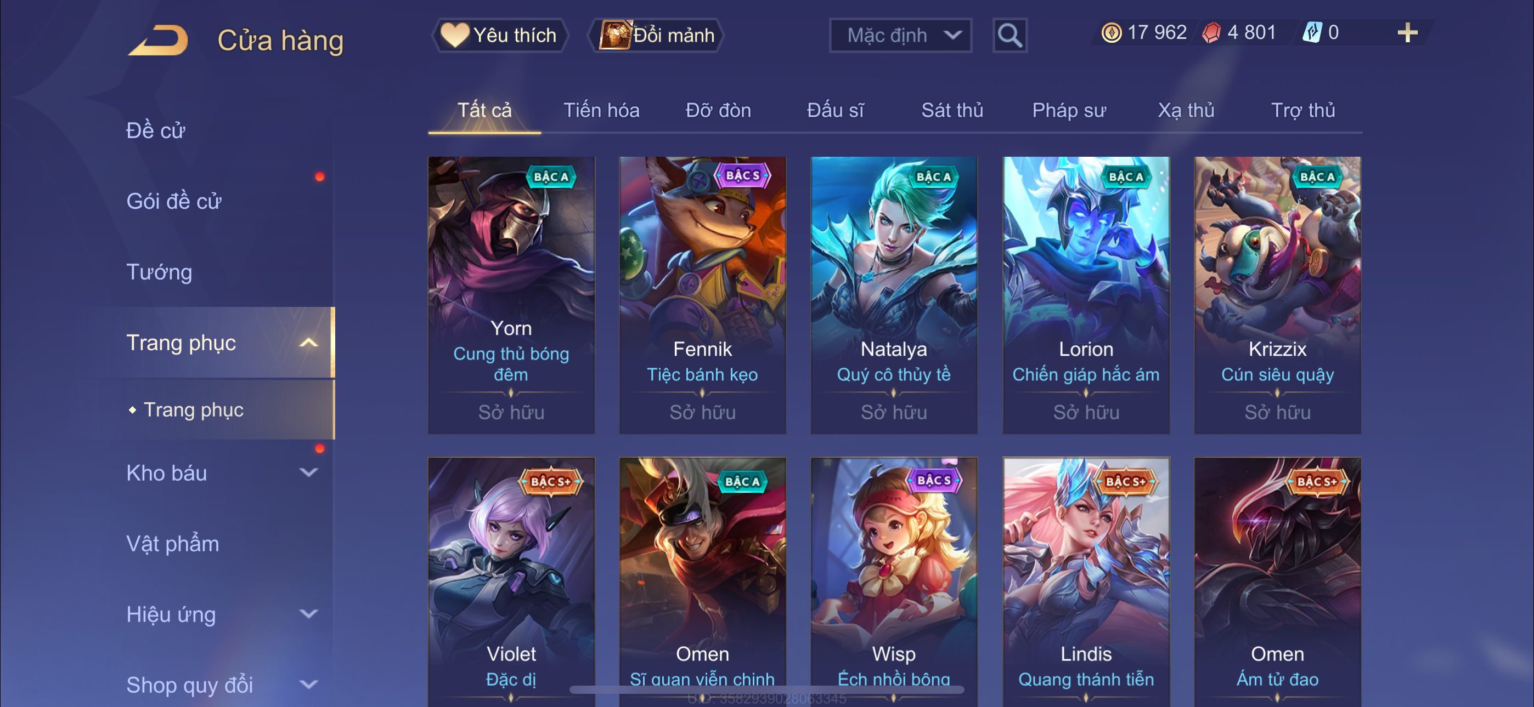Collapse the Trang phục sidebar section

point(308,343)
